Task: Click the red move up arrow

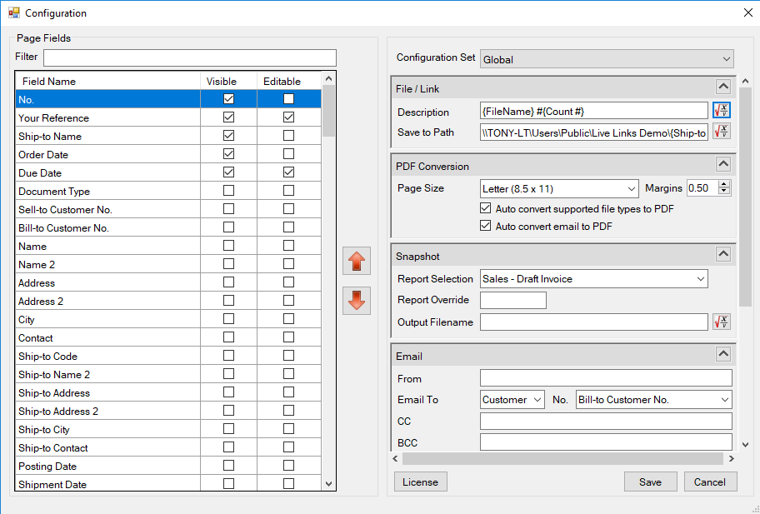Action: pyautogui.click(x=356, y=261)
